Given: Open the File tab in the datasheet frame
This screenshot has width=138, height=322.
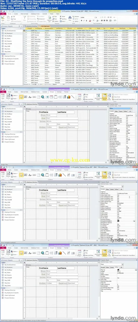Looking at the screenshot, I should coord(3,14).
